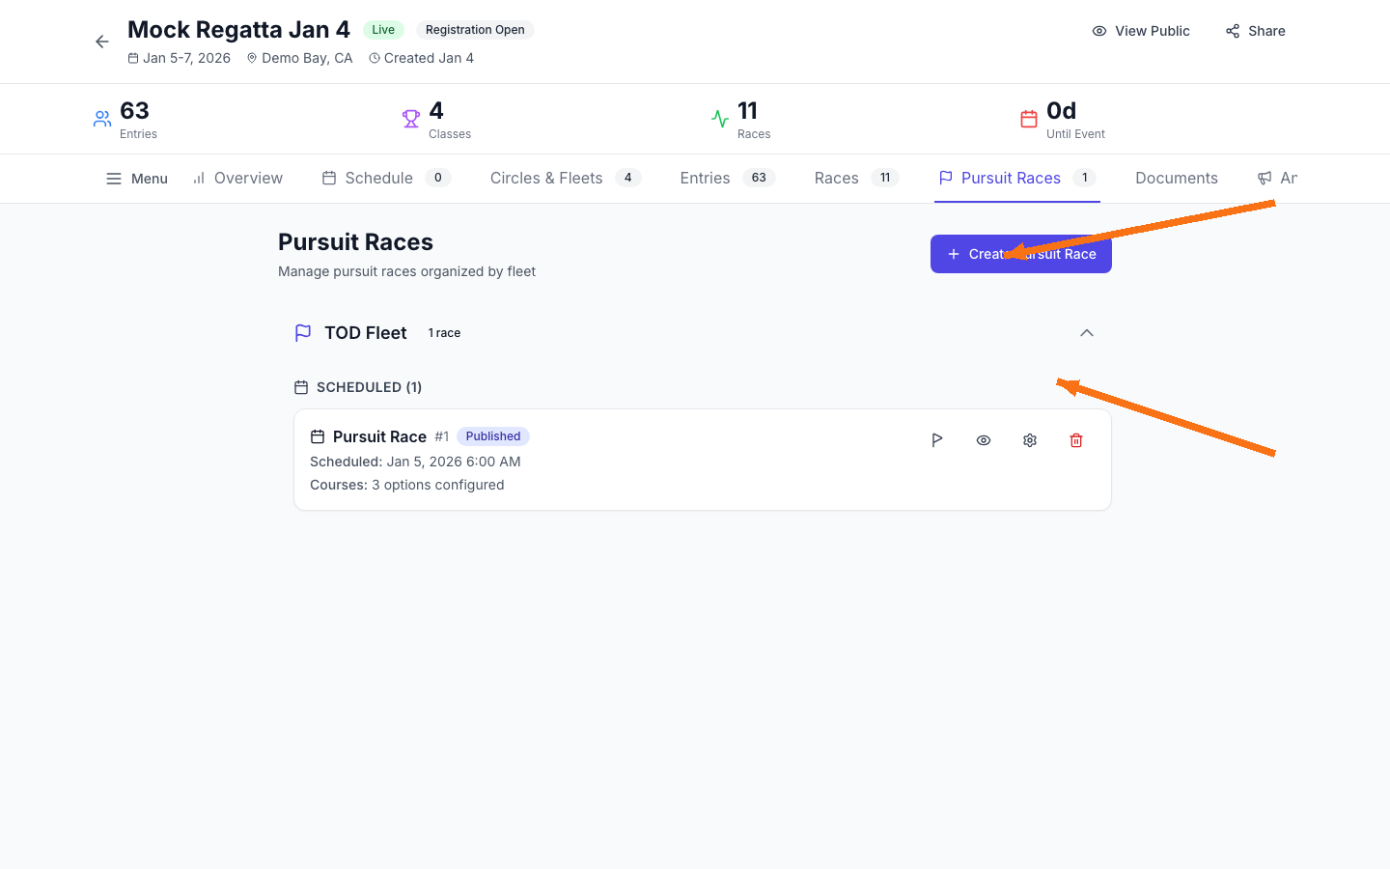1390x869 pixels.
Task: Click the Races activity icon in stats bar
Action: pyautogui.click(x=720, y=118)
